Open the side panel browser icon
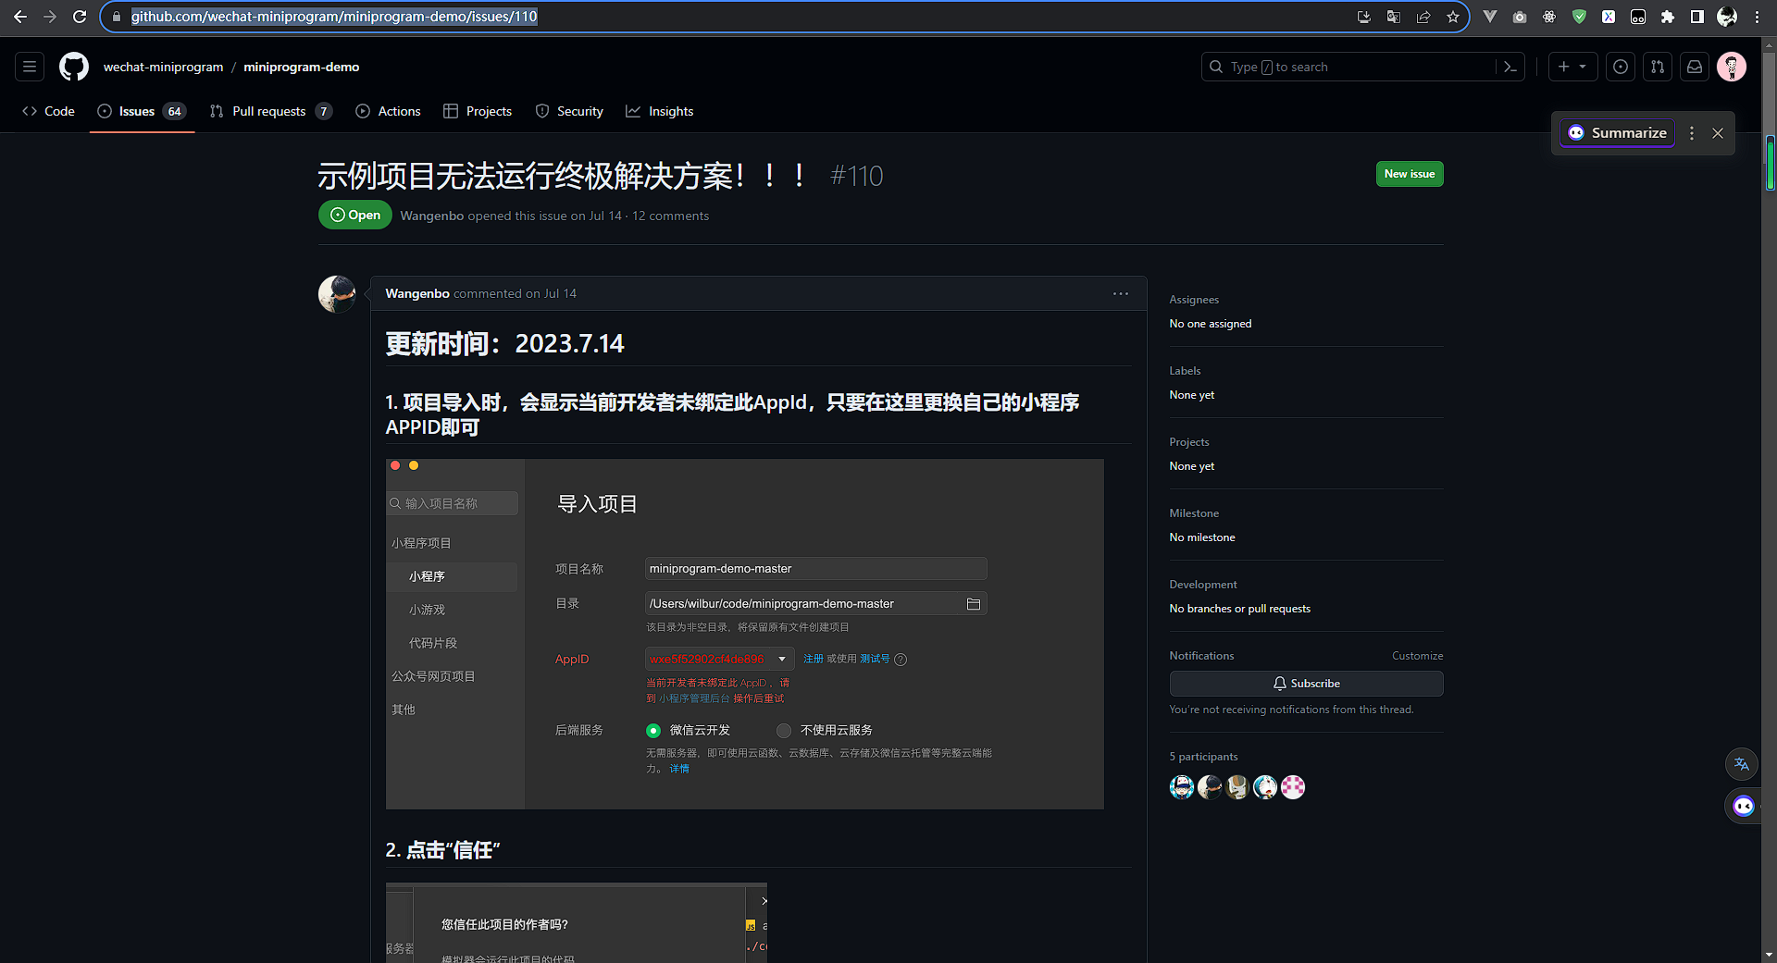Screen dimensions: 1777x963 (x=1697, y=17)
